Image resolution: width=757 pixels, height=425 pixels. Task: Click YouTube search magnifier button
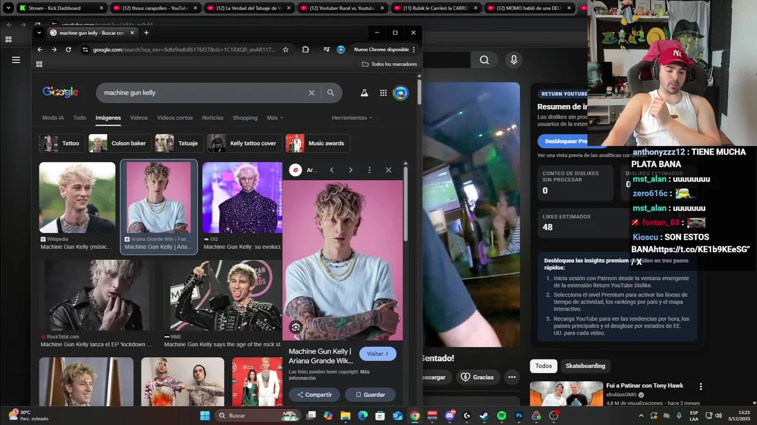[484, 60]
